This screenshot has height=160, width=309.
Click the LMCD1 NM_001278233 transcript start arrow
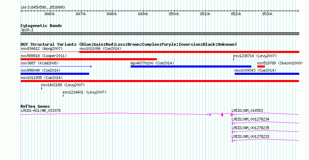234,141
